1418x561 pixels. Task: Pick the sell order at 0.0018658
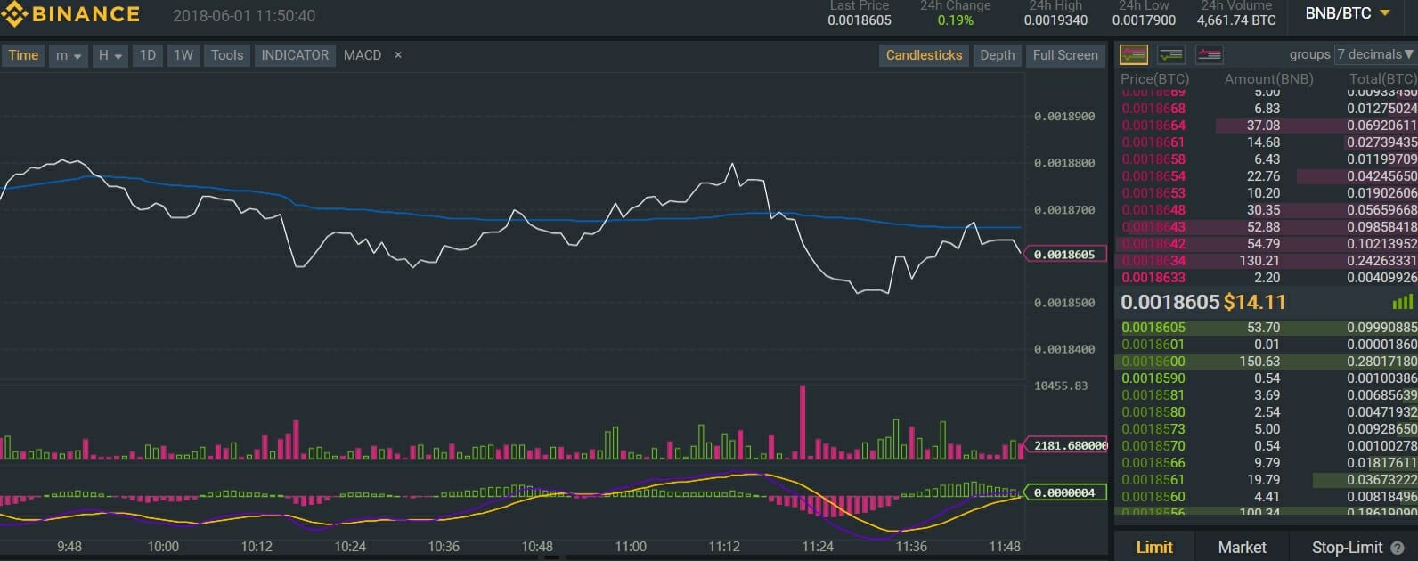(x=1266, y=159)
